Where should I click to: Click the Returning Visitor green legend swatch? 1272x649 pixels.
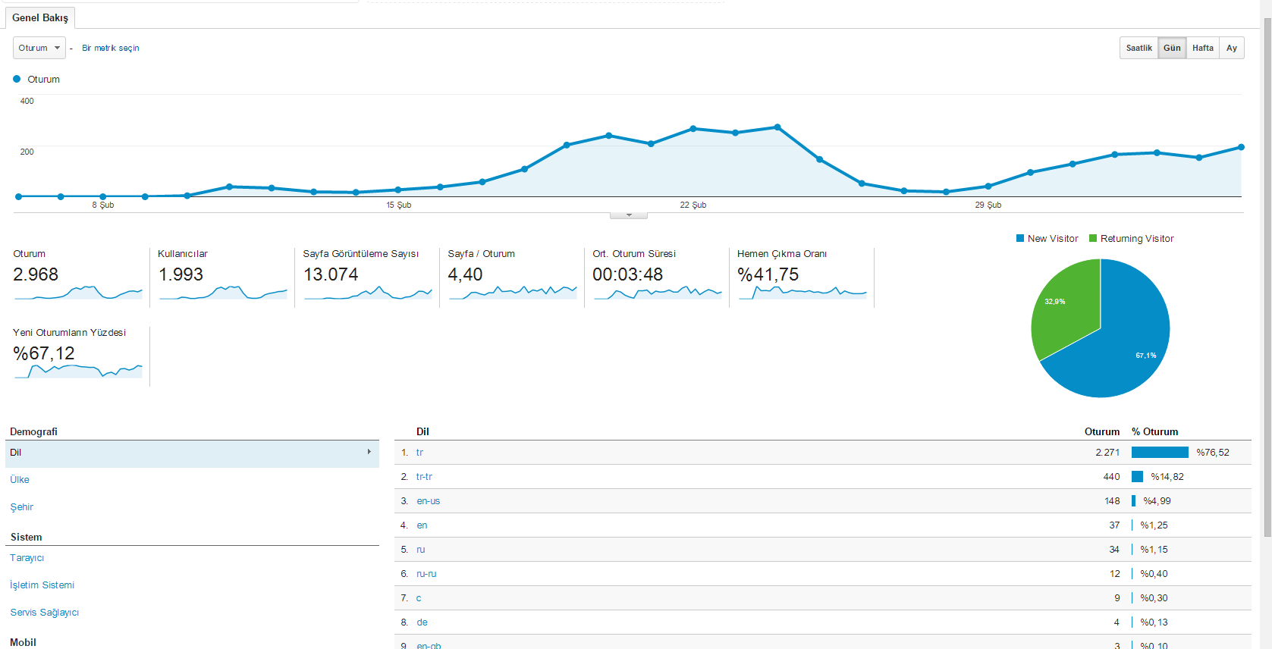[x=1093, y=238]
